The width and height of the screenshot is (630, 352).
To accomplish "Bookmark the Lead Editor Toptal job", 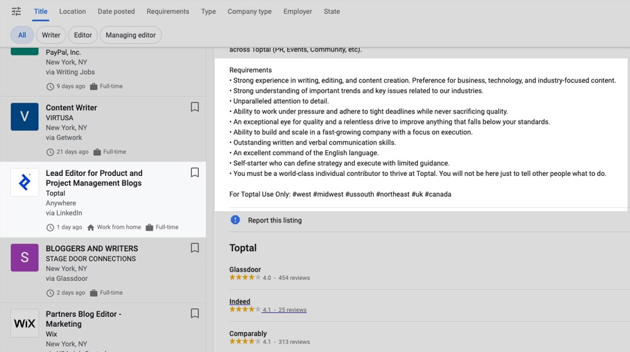I will click(x=195, y=172).
